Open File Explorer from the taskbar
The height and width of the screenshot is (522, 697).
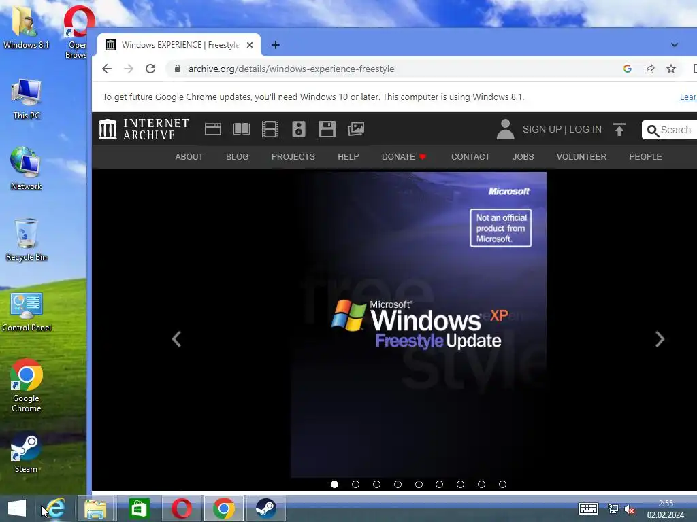(96, 508)
